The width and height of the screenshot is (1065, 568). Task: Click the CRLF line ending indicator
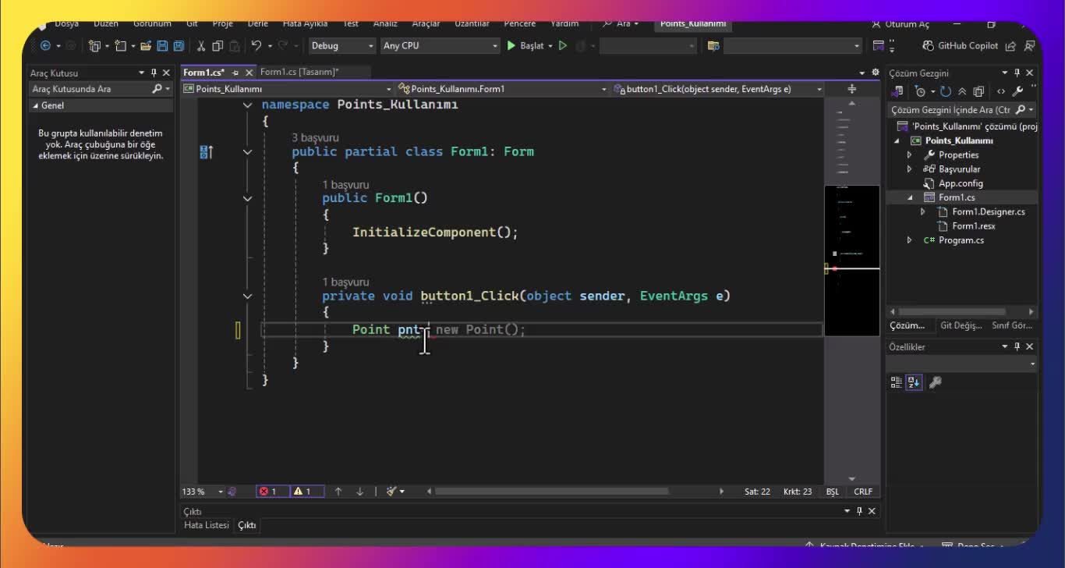tap(863, 492)
